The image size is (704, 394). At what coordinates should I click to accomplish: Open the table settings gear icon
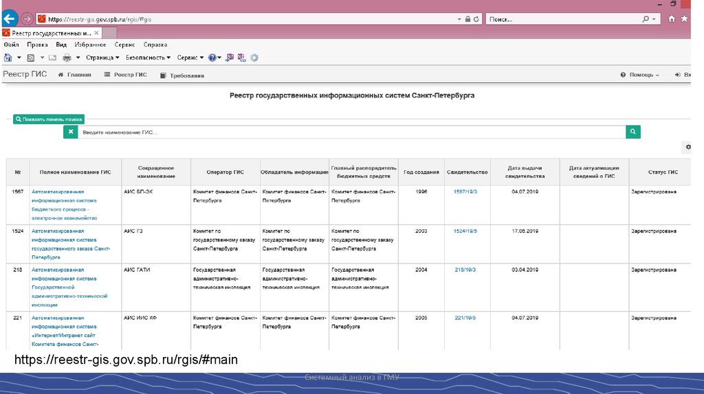687,147
